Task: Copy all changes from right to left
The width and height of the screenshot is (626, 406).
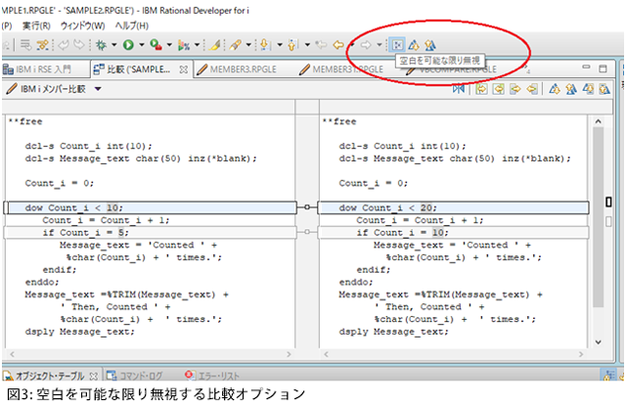Action: tap(499, 89)
